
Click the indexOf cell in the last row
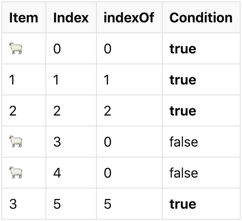click(107, 204)
